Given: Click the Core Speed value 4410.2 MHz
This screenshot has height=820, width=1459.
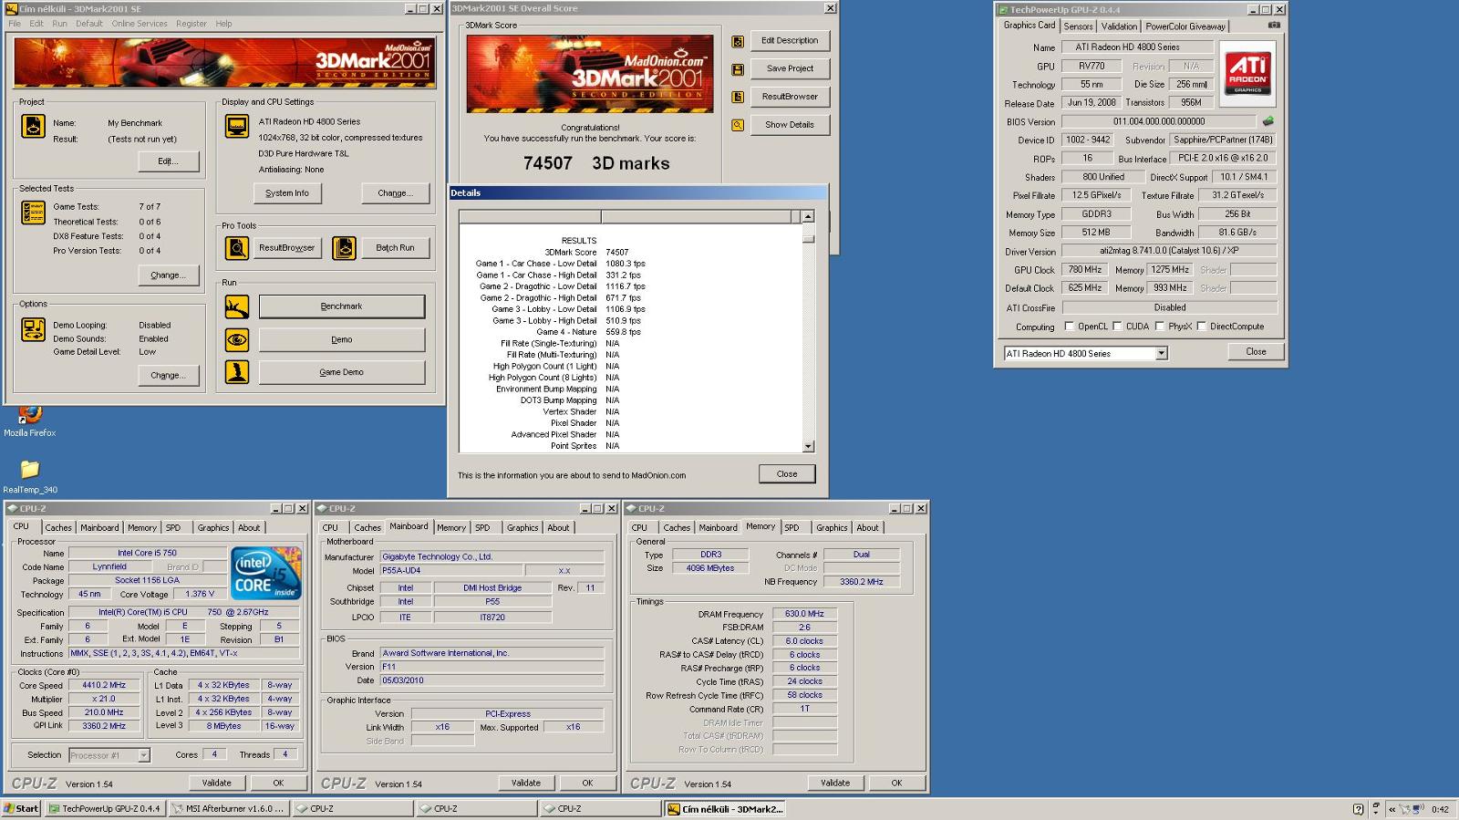Looking at the screenshot, I should click(x=104, y=685).
